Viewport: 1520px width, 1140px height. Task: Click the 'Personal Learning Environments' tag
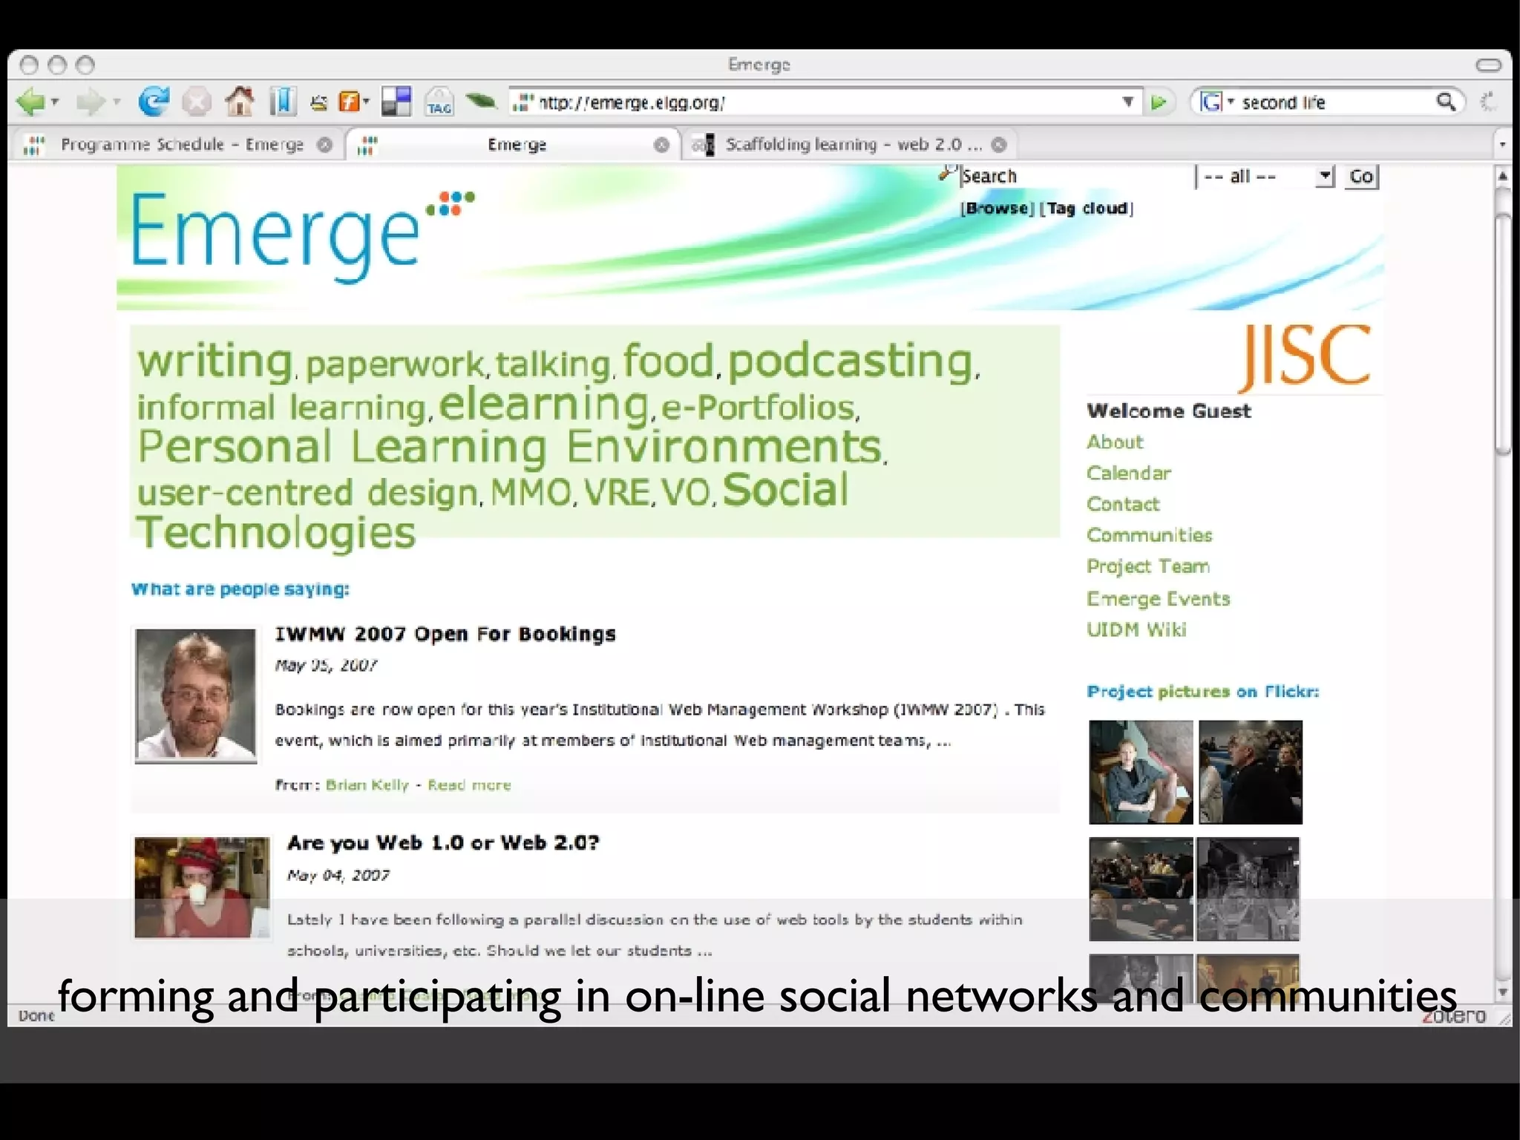point(510,448)
